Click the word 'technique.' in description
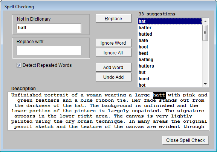 (x=110, y=121)
